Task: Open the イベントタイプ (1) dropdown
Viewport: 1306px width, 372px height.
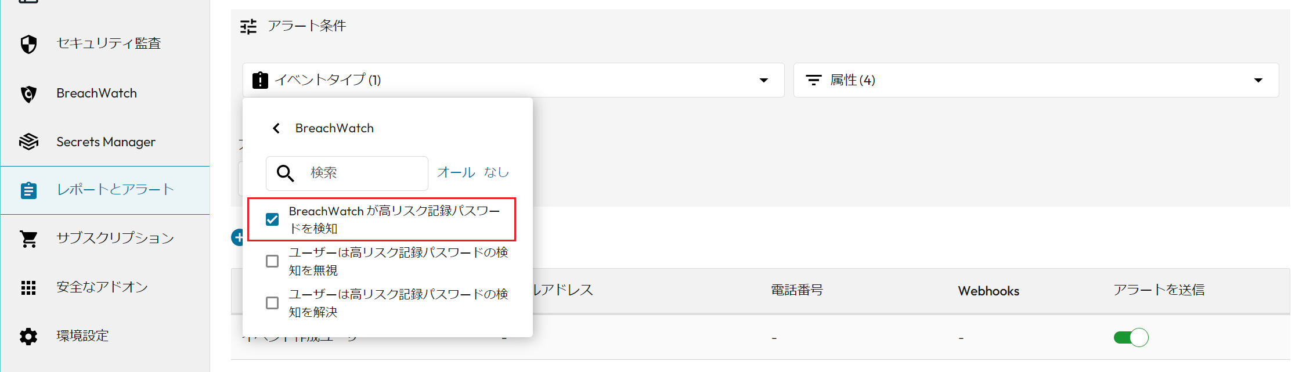Action: [x=513, y=80]
